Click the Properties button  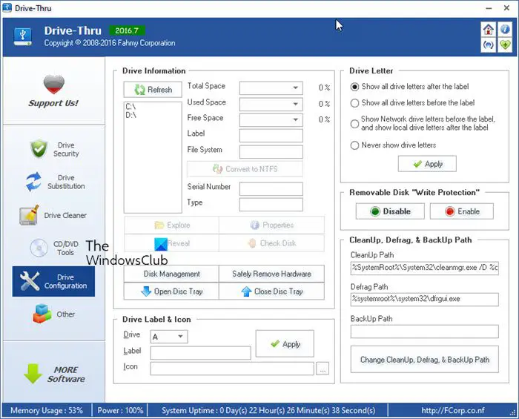(271, 225)
